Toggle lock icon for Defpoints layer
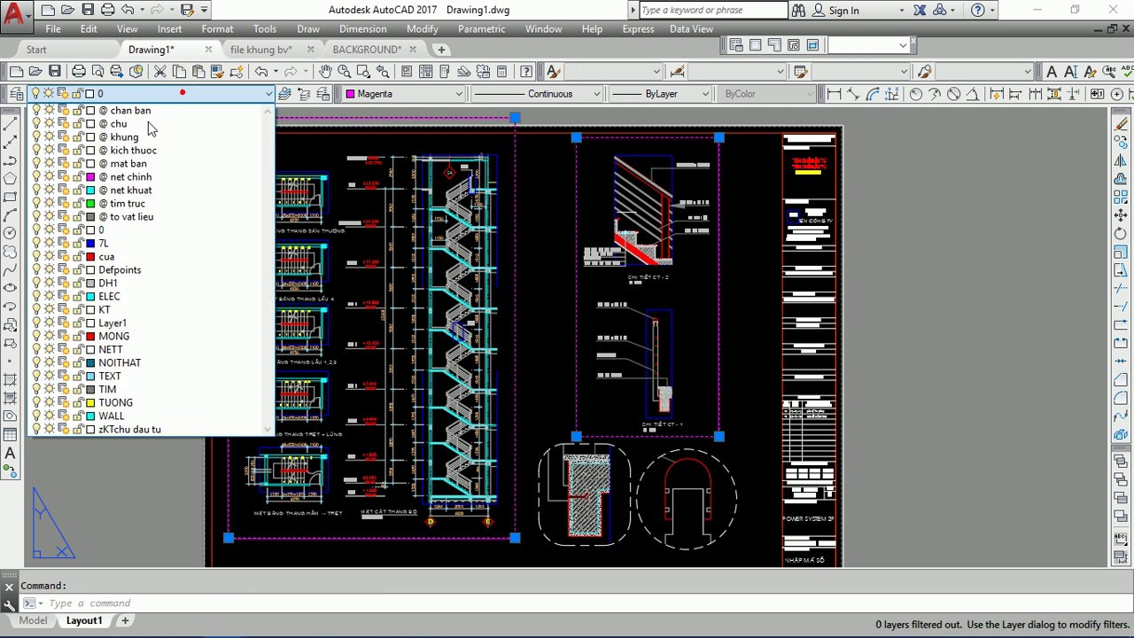 point(77,269)
